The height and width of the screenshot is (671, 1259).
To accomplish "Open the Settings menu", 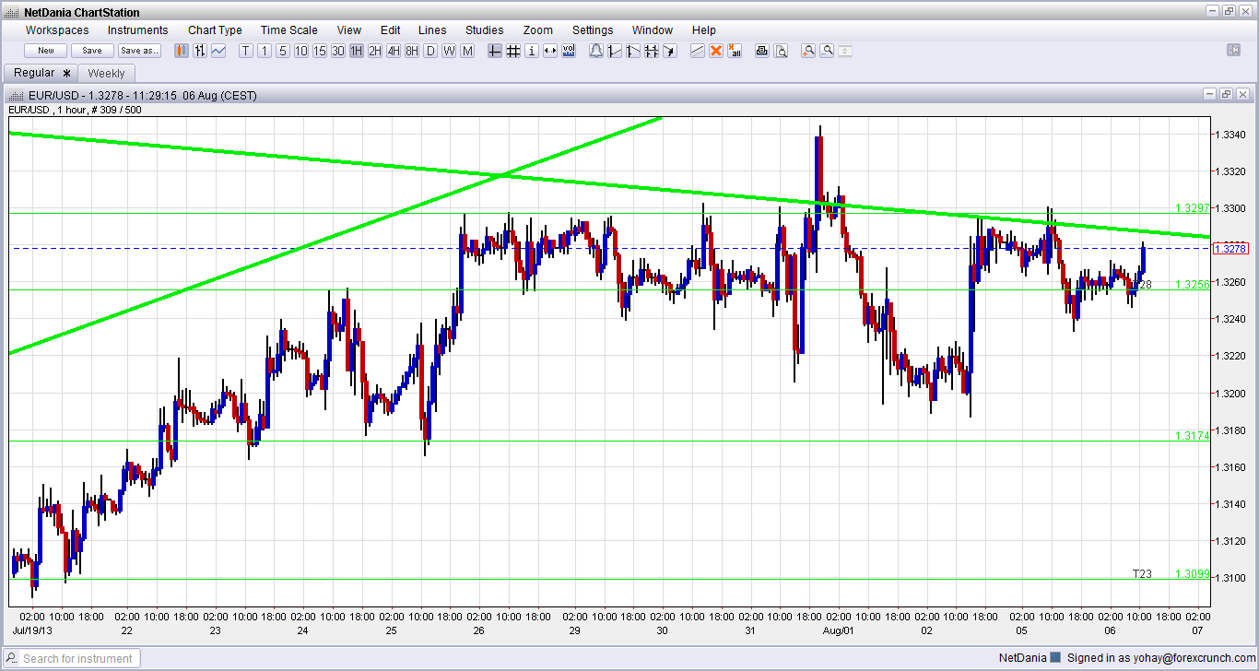I will click(593, 30).
